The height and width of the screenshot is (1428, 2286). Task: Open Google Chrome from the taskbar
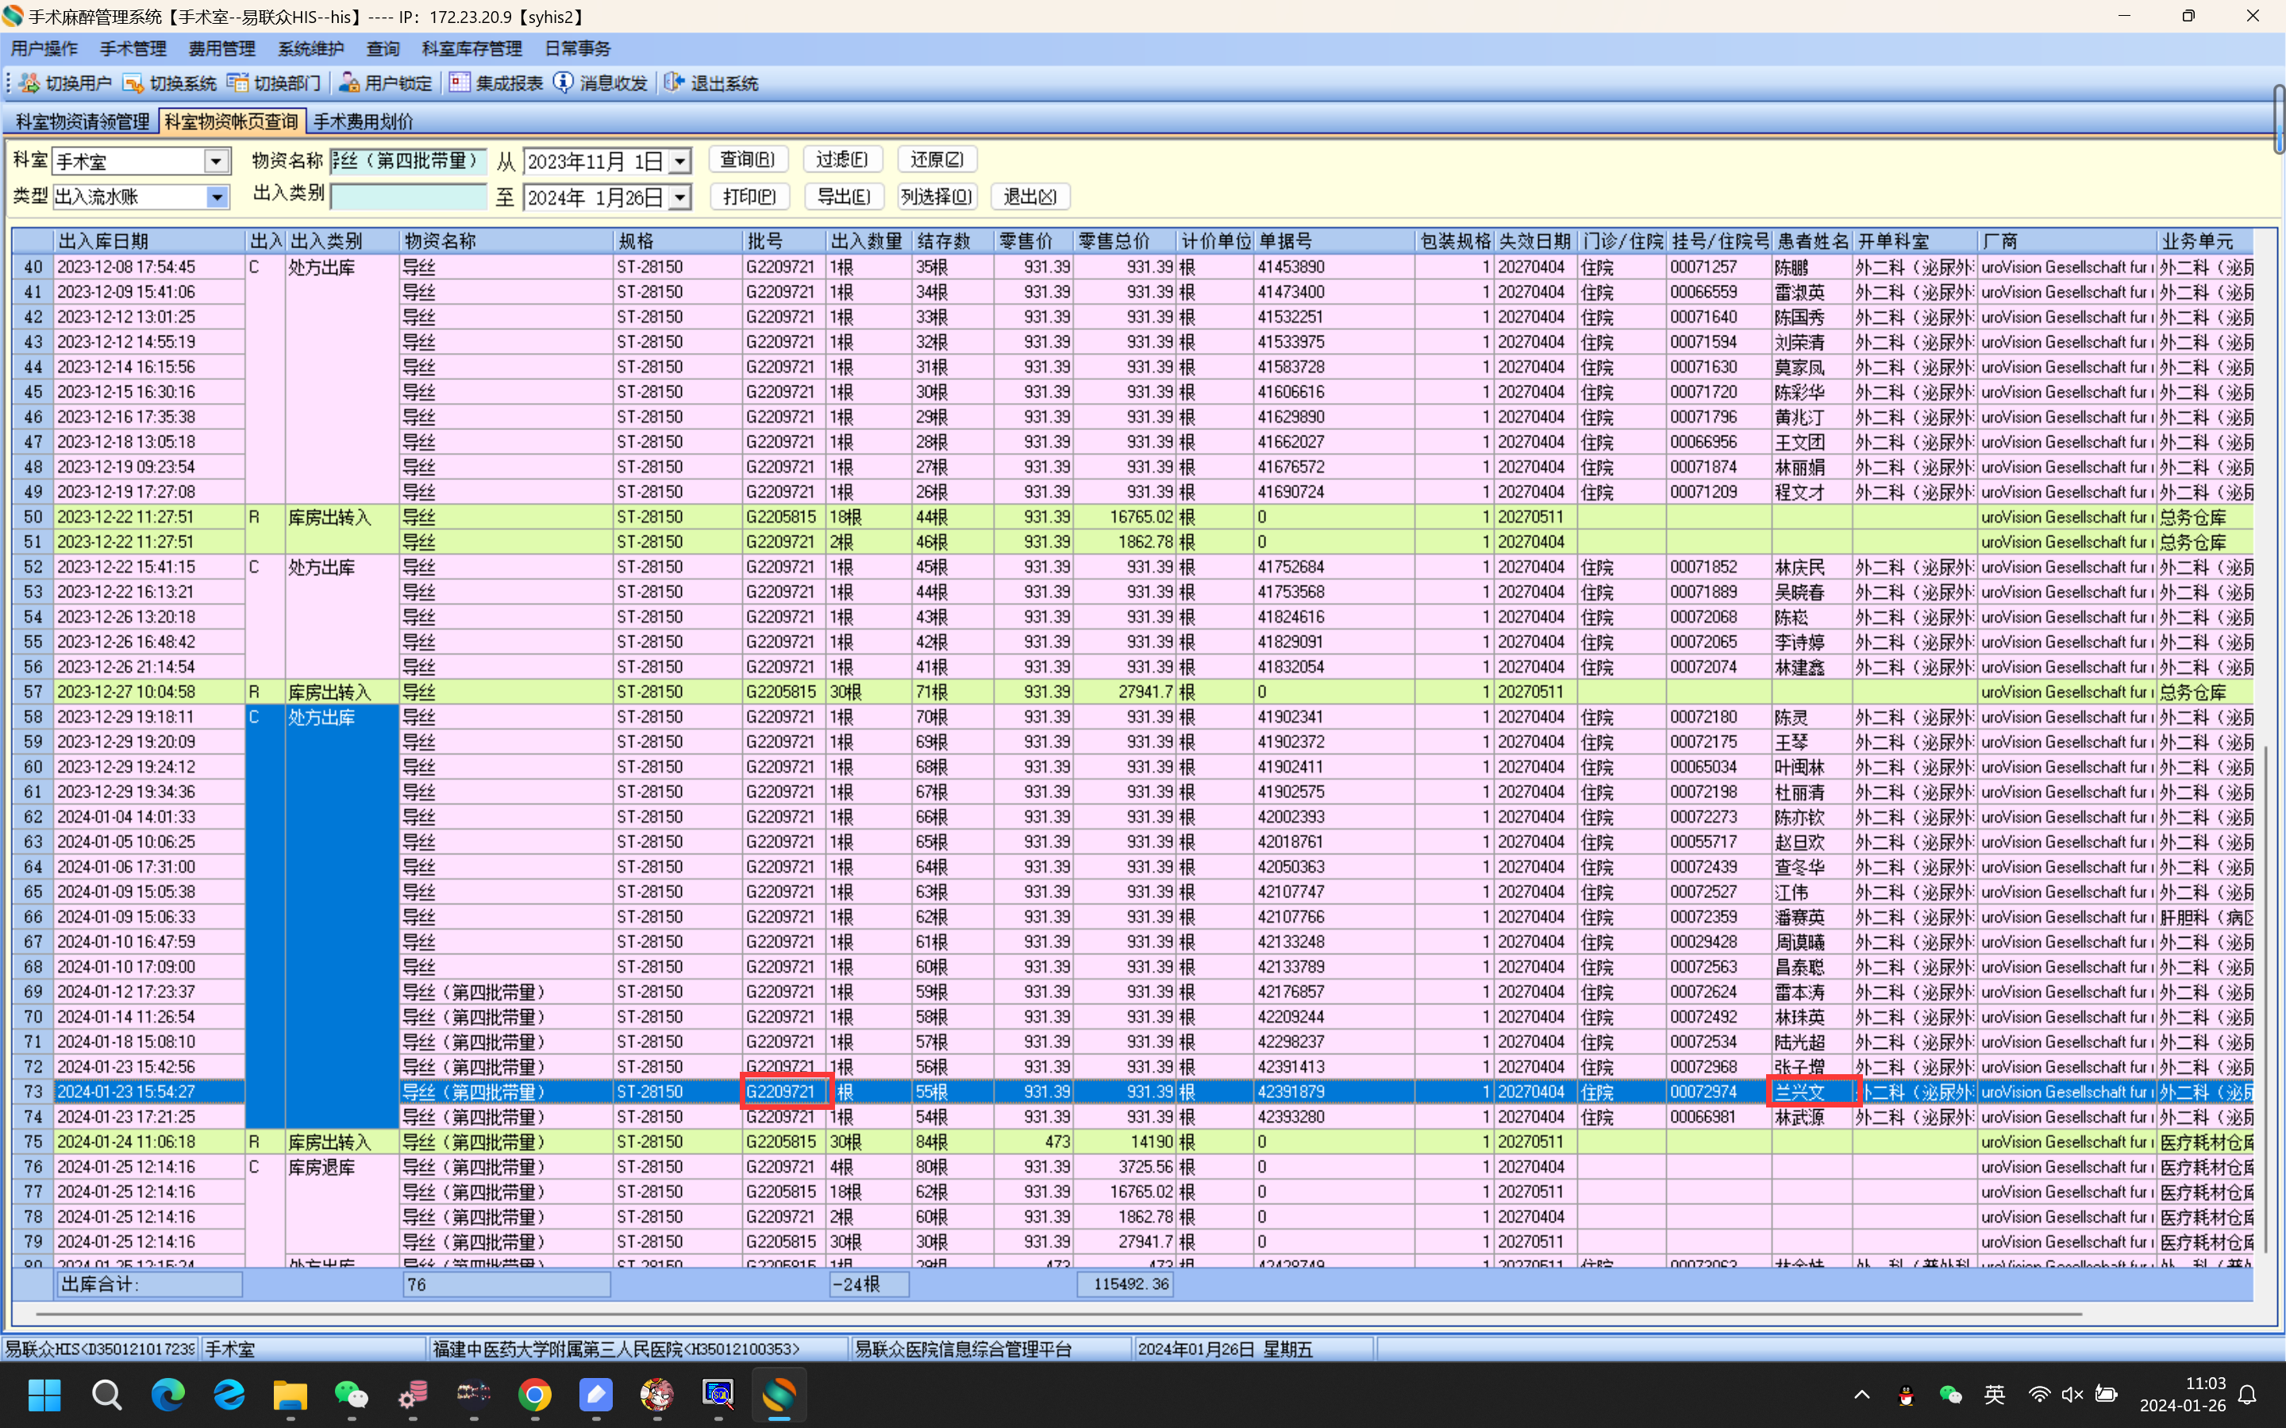pos(535,1395)
